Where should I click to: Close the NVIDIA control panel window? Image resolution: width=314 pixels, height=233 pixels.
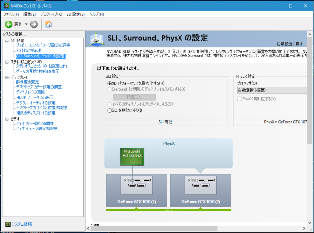pos(305,6)
